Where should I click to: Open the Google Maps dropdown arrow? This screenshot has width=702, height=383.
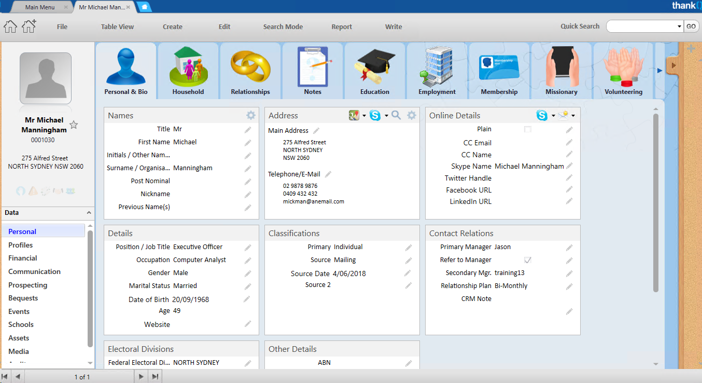tap(364, 116)
